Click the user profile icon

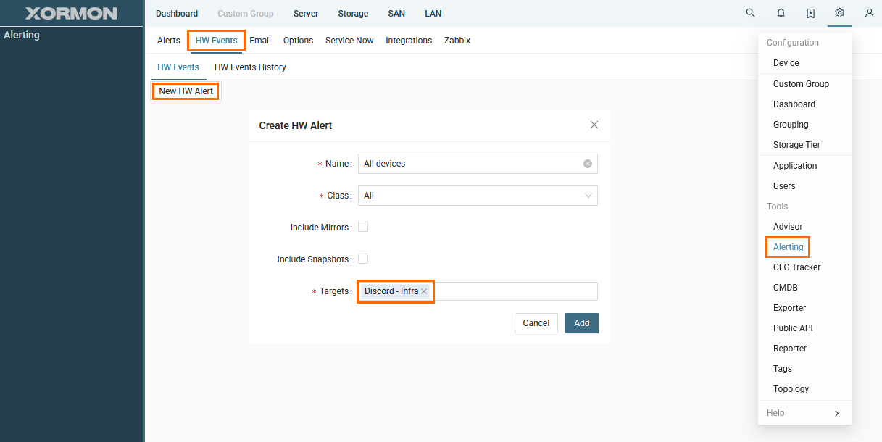[869, 13]
